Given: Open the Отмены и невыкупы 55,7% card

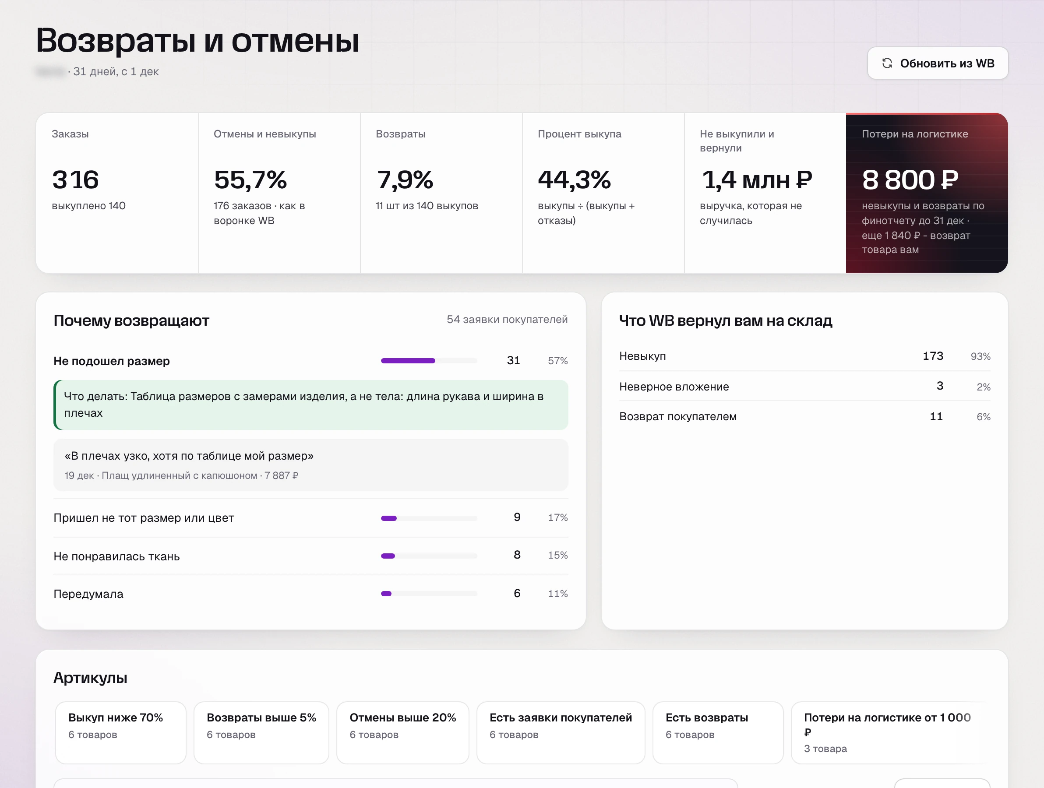Looking at the screenshot, I should pyautogui.click(x=279, y=193).
